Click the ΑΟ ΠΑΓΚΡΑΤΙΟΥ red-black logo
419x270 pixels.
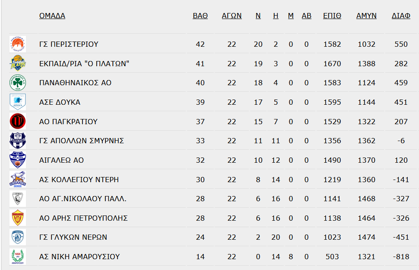click(x=18, y=121)
